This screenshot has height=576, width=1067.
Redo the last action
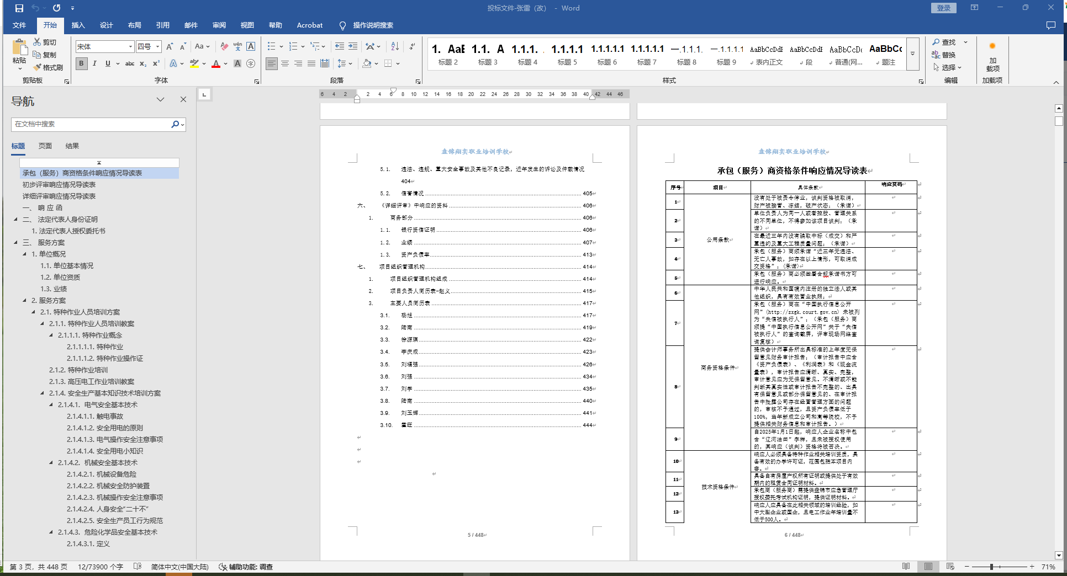click(56, 8)
